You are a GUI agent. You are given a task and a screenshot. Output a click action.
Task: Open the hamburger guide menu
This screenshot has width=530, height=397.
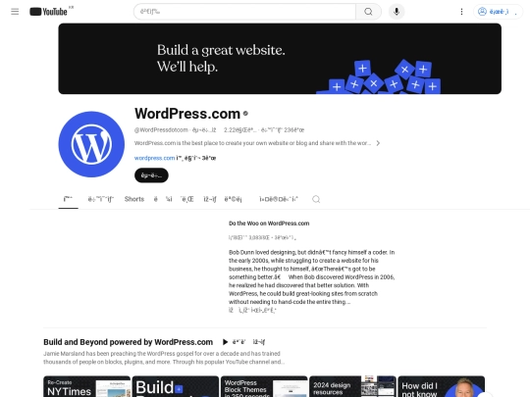[x=15, y=12]
